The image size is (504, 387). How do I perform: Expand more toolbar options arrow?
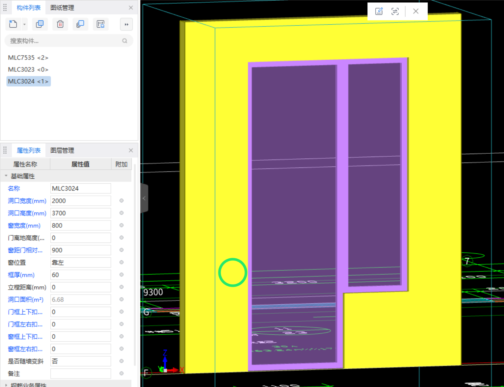pos(126,24)
